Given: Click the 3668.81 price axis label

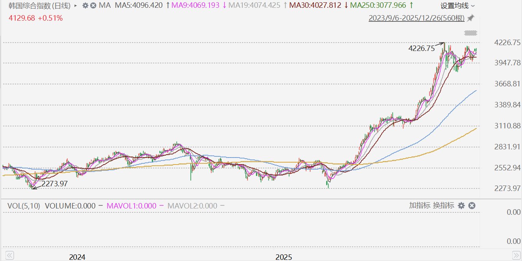Looking at the screenshot, I should (x=507, y=84).
